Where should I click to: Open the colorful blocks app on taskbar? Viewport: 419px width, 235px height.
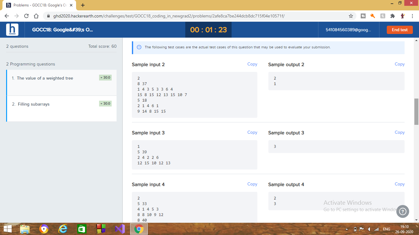pyautogui.click(x=101, y=229)
